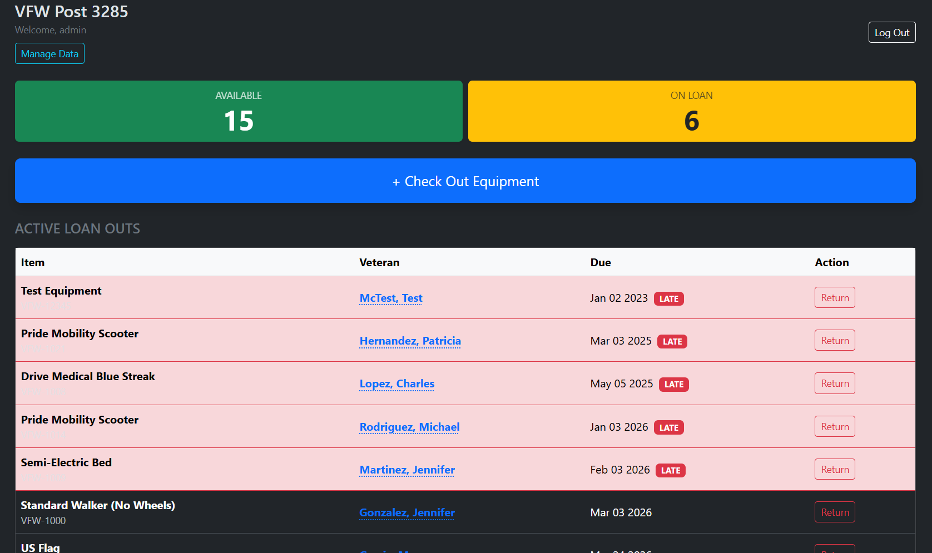Open Martinez, Jennifer veteran record

pos(406,470)
